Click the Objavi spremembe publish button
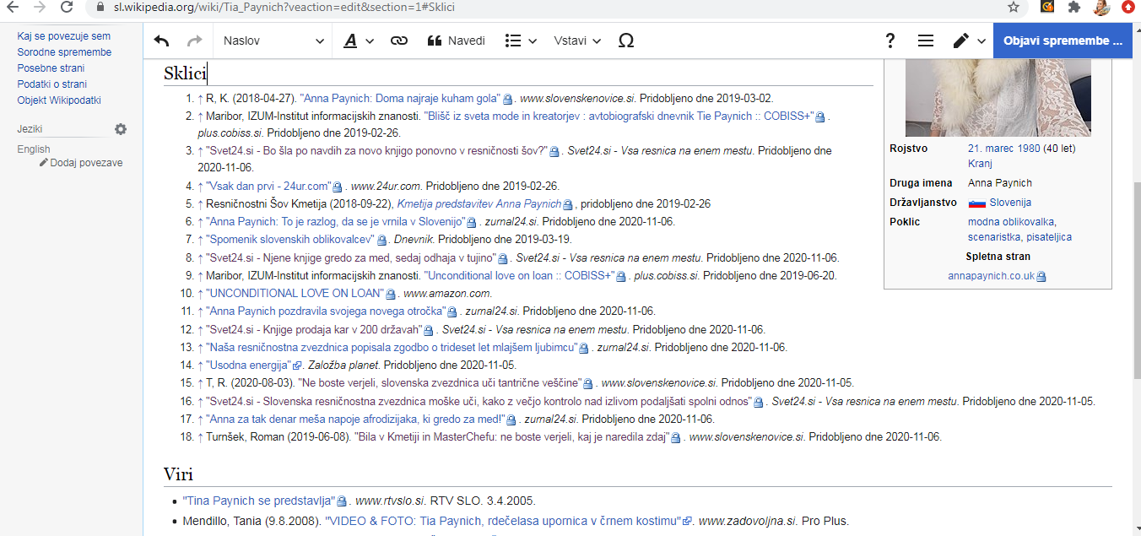 coord(1063,40)
